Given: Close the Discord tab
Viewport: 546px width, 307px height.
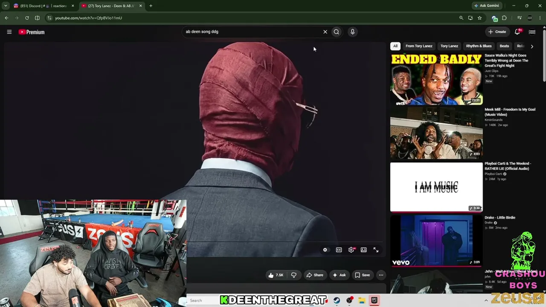Looking at the screenshot, I should (73, 6).
